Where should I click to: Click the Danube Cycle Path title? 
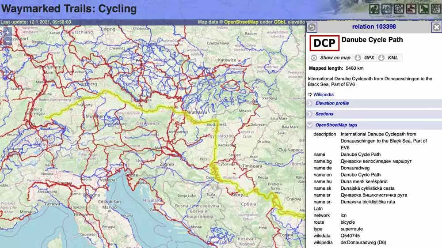click(372, 40)
